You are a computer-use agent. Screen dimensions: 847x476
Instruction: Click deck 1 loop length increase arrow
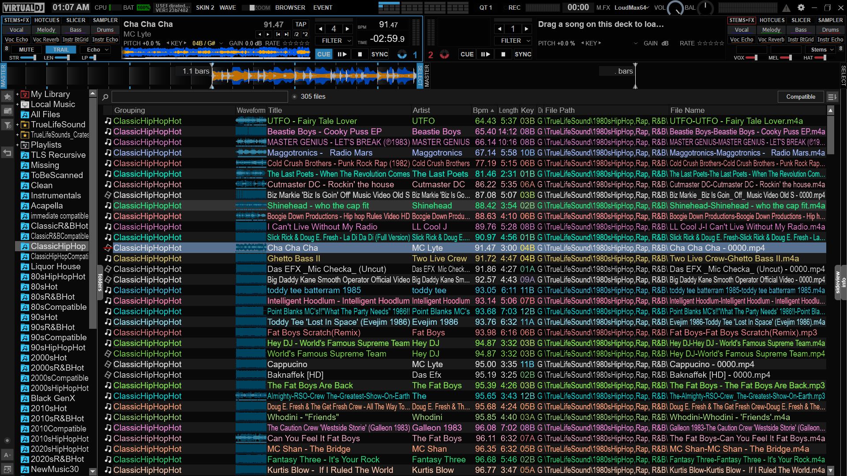click(348, 29)
